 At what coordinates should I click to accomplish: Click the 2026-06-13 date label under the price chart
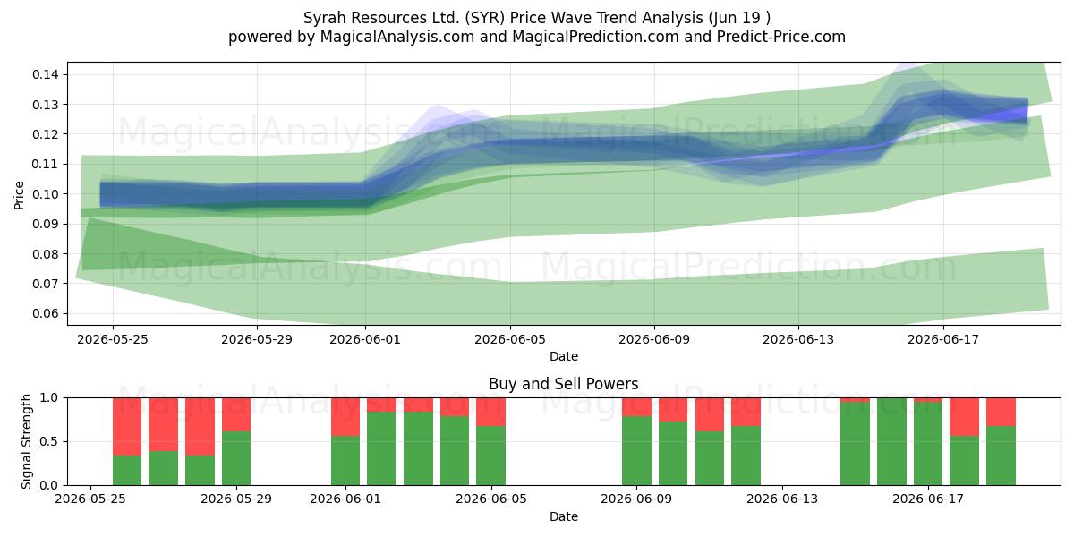[799, 339]
